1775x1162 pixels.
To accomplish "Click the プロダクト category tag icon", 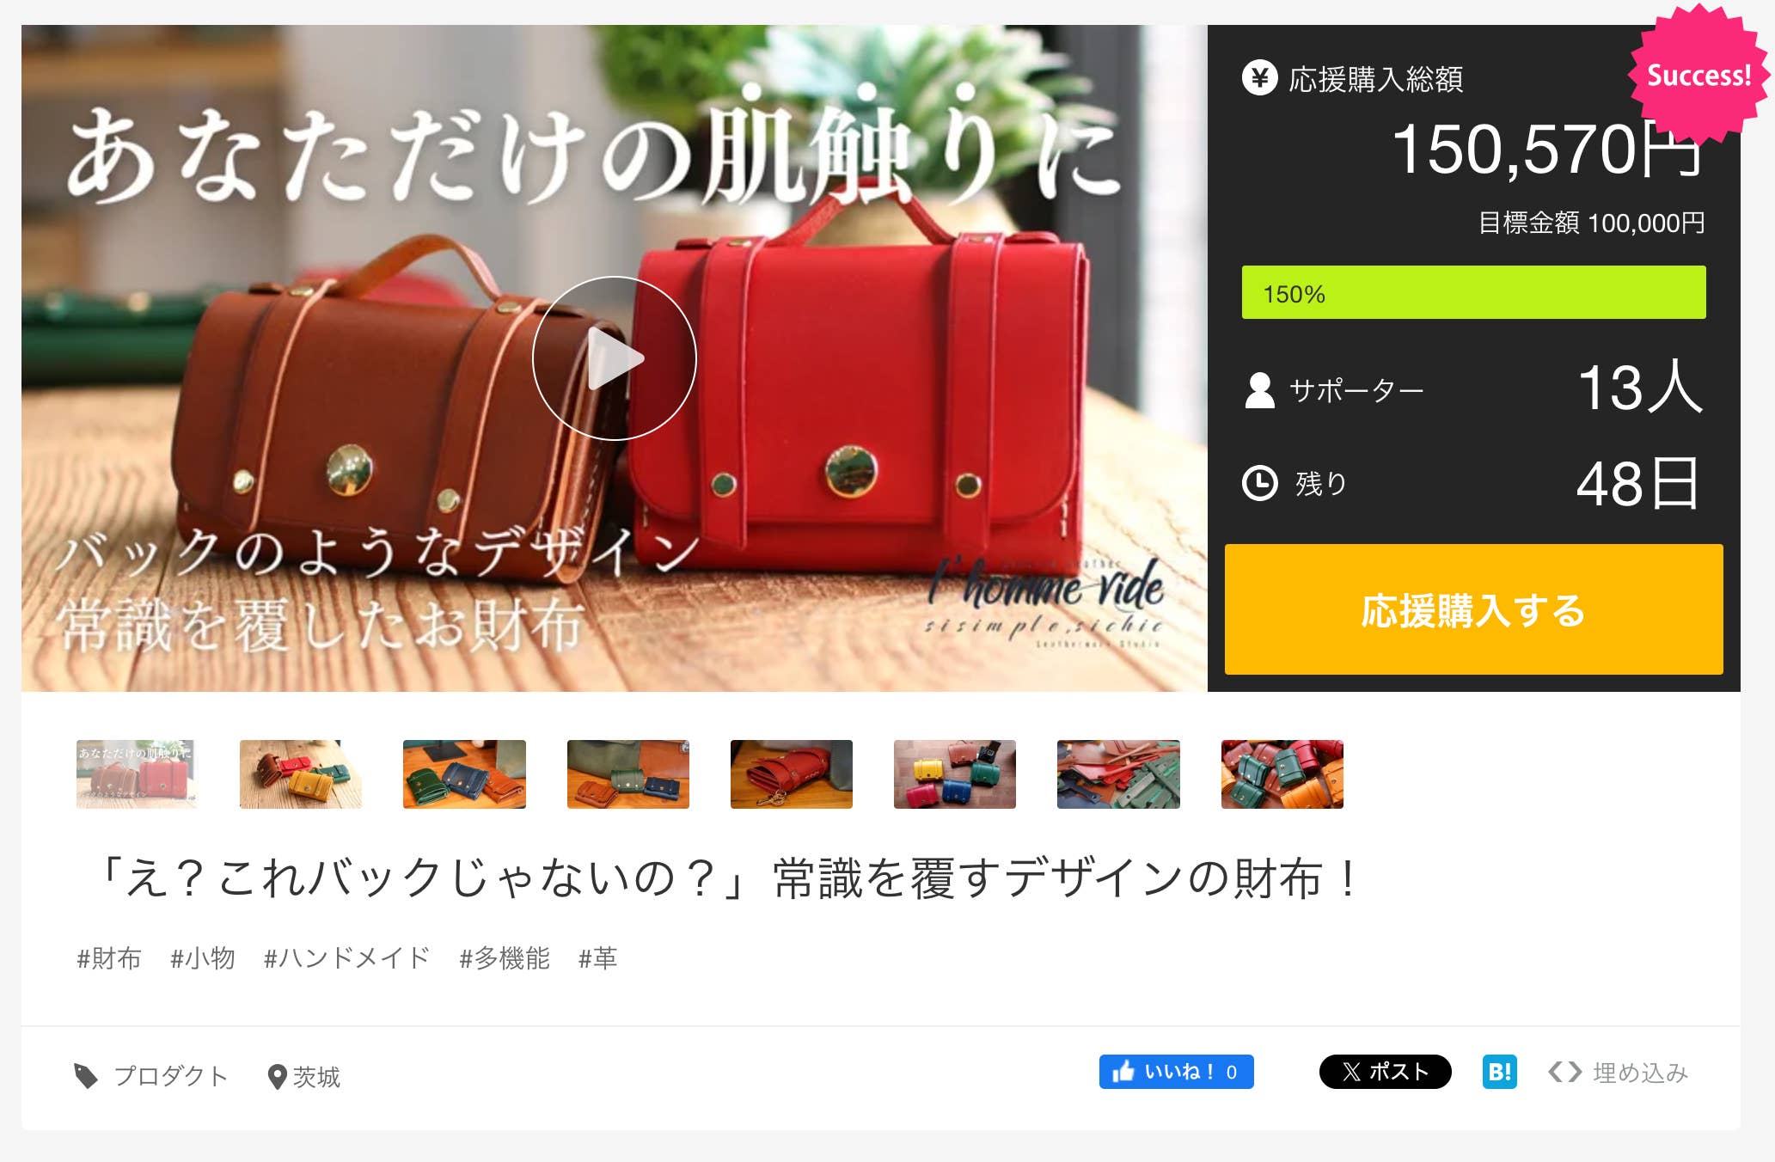I will pyautogui.click(x=86, y=1076).
